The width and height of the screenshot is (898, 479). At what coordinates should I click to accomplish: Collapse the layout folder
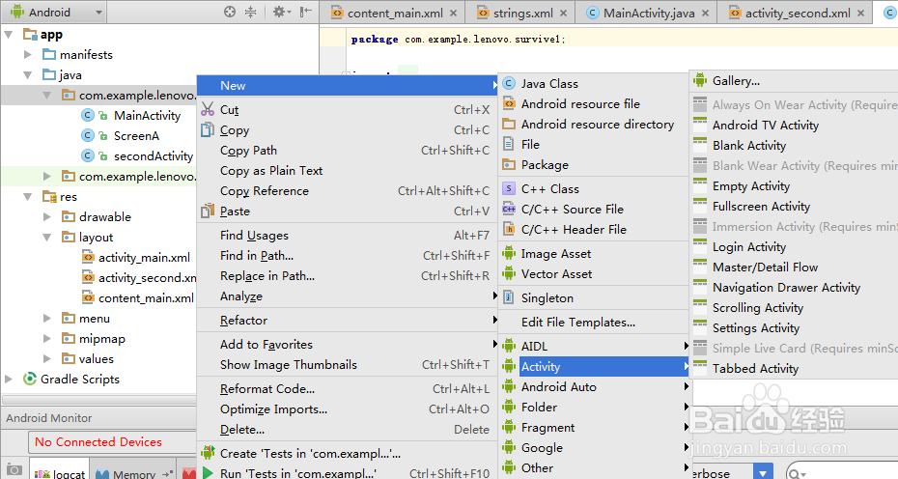click(x=47, y=238)
